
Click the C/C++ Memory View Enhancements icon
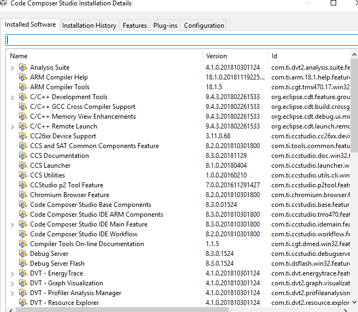23,117
